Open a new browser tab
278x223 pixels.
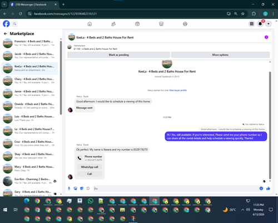tap(63, 4)
